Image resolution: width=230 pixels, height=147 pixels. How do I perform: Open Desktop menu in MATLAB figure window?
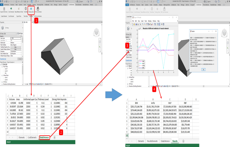(150, 21)
